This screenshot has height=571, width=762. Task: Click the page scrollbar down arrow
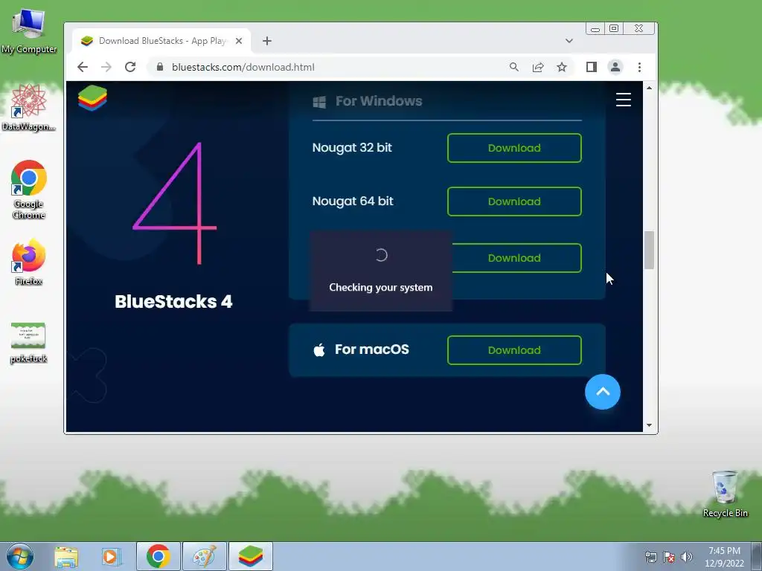click(x=649, y=425)
